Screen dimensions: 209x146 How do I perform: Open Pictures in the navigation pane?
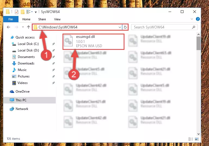point(24,76)
